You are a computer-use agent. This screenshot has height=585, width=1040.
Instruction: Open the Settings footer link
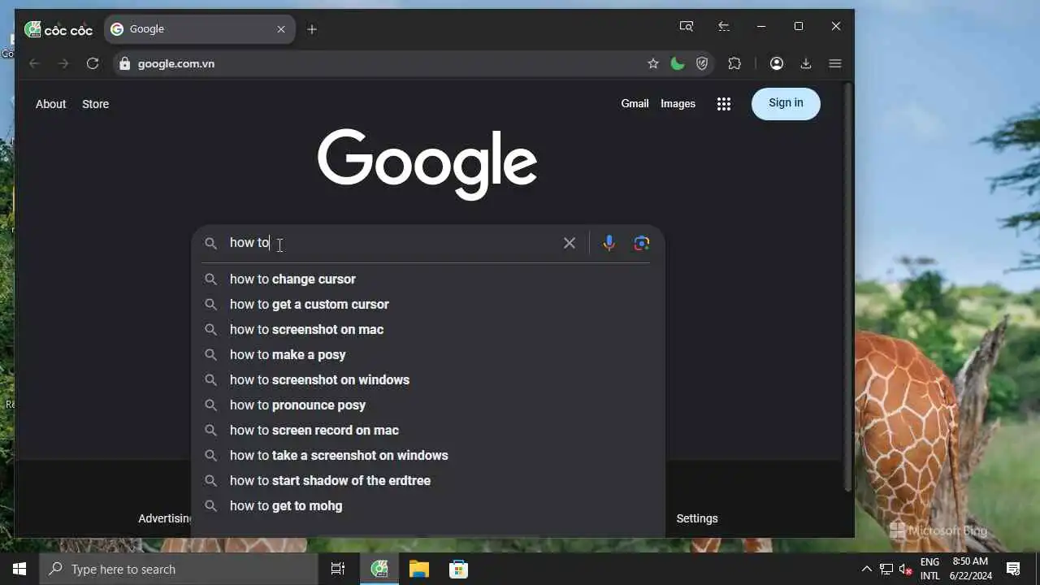pos(697,518)
